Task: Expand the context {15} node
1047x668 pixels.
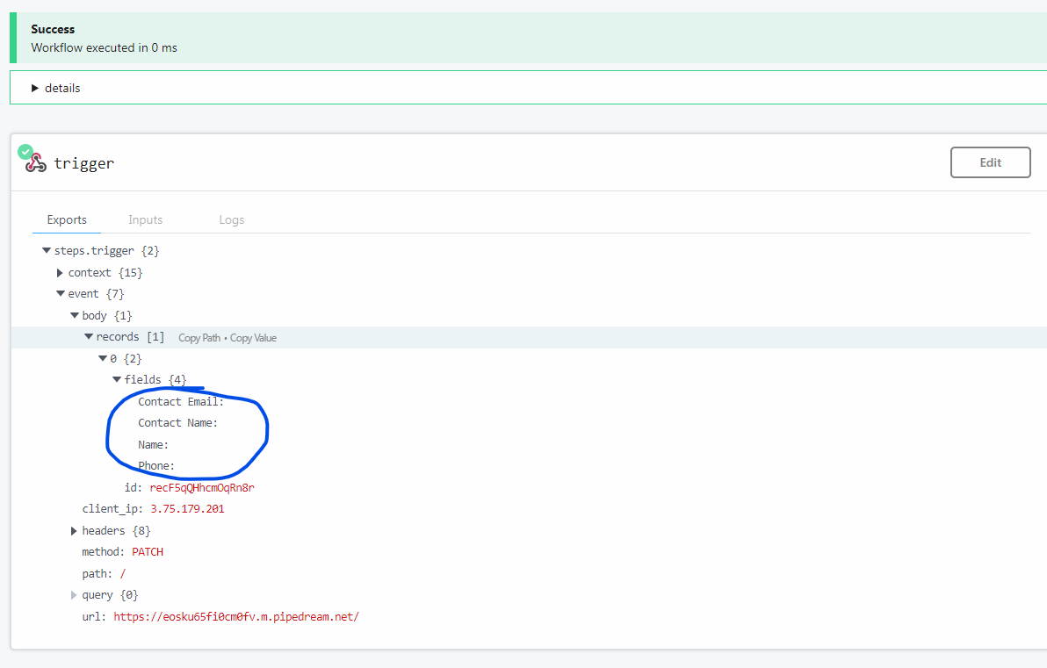Action: (60, 273)
